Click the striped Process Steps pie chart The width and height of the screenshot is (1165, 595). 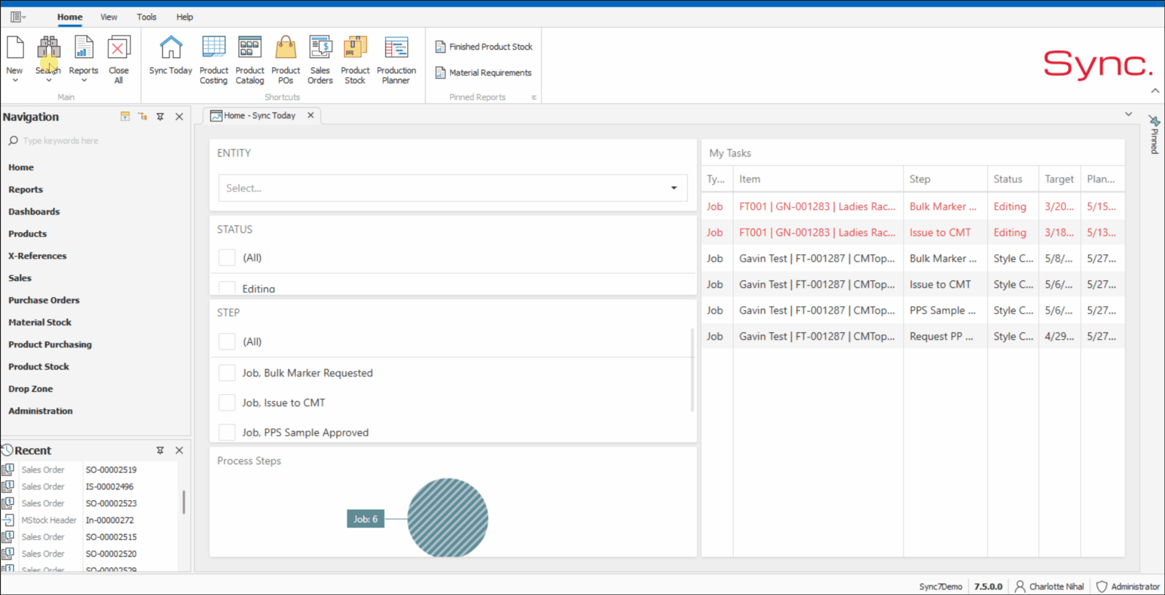point(447,517)
